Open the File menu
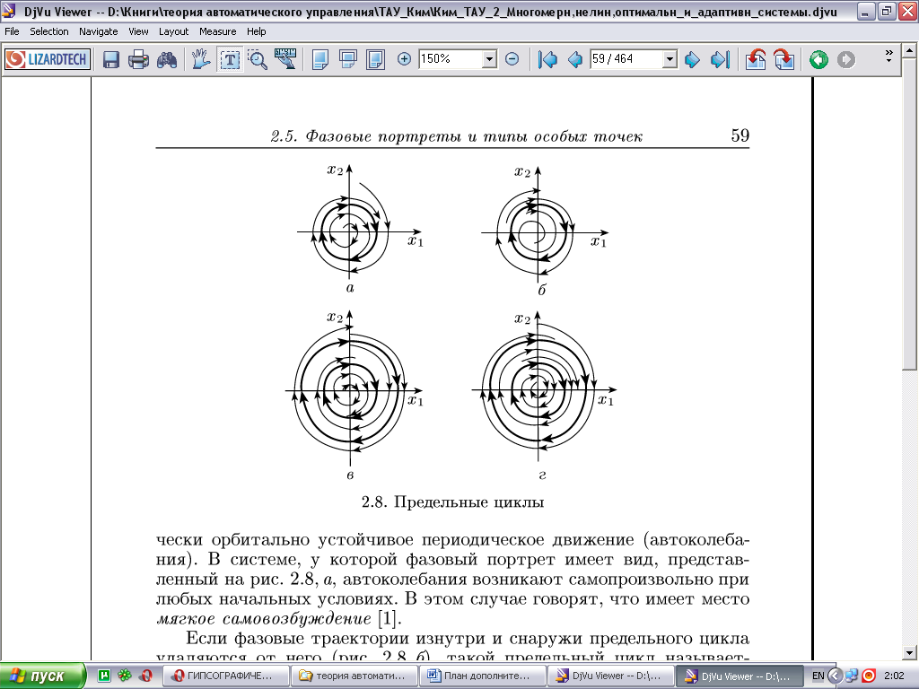 point(12,31)
